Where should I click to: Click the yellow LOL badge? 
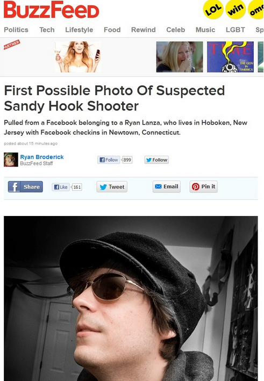tap(213, 10)
